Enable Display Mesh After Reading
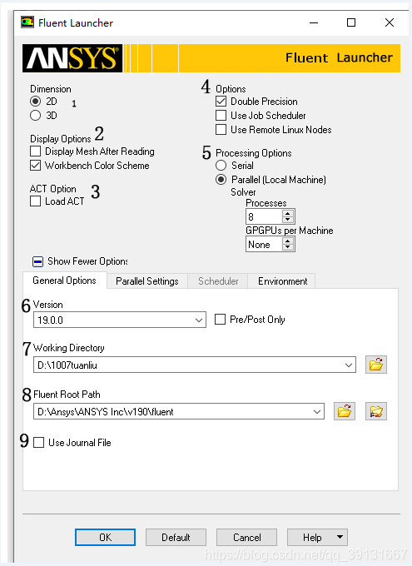412x566 pixels. 36,151
